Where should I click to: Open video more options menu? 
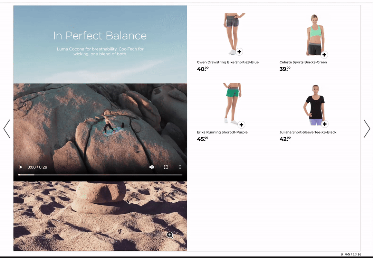(x=180, y=167)
